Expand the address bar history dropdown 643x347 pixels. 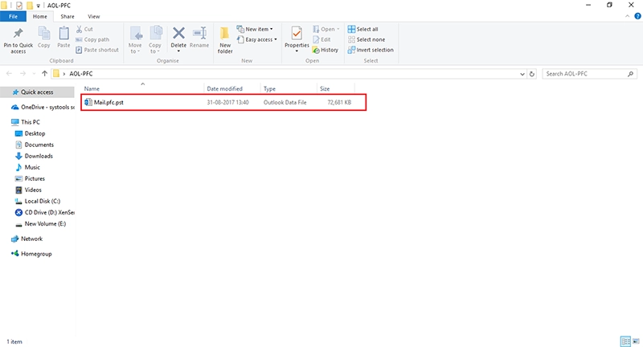coord(522,74)
